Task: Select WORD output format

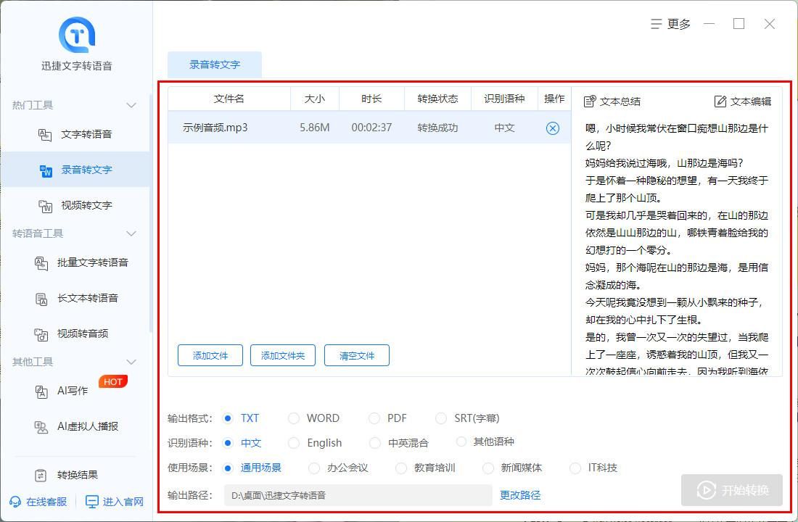Action: 294,418
